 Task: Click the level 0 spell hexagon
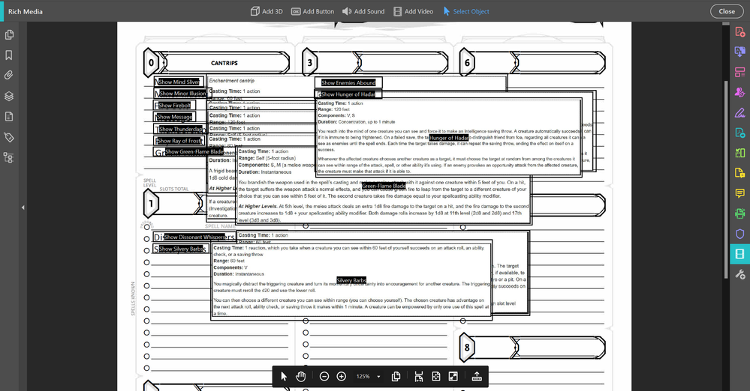pos(151,62)
